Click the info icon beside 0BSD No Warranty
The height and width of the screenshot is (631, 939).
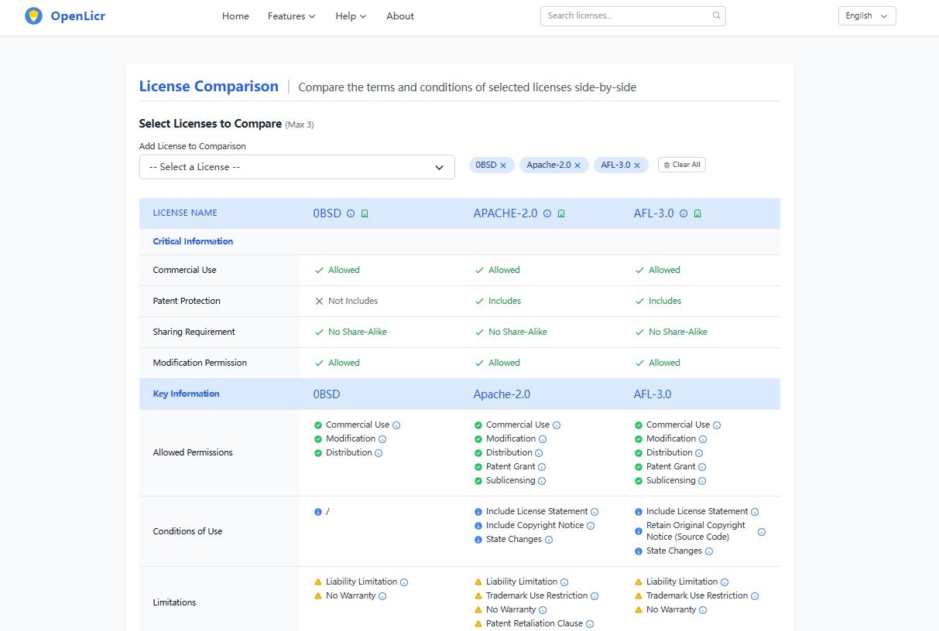(382, 596)
